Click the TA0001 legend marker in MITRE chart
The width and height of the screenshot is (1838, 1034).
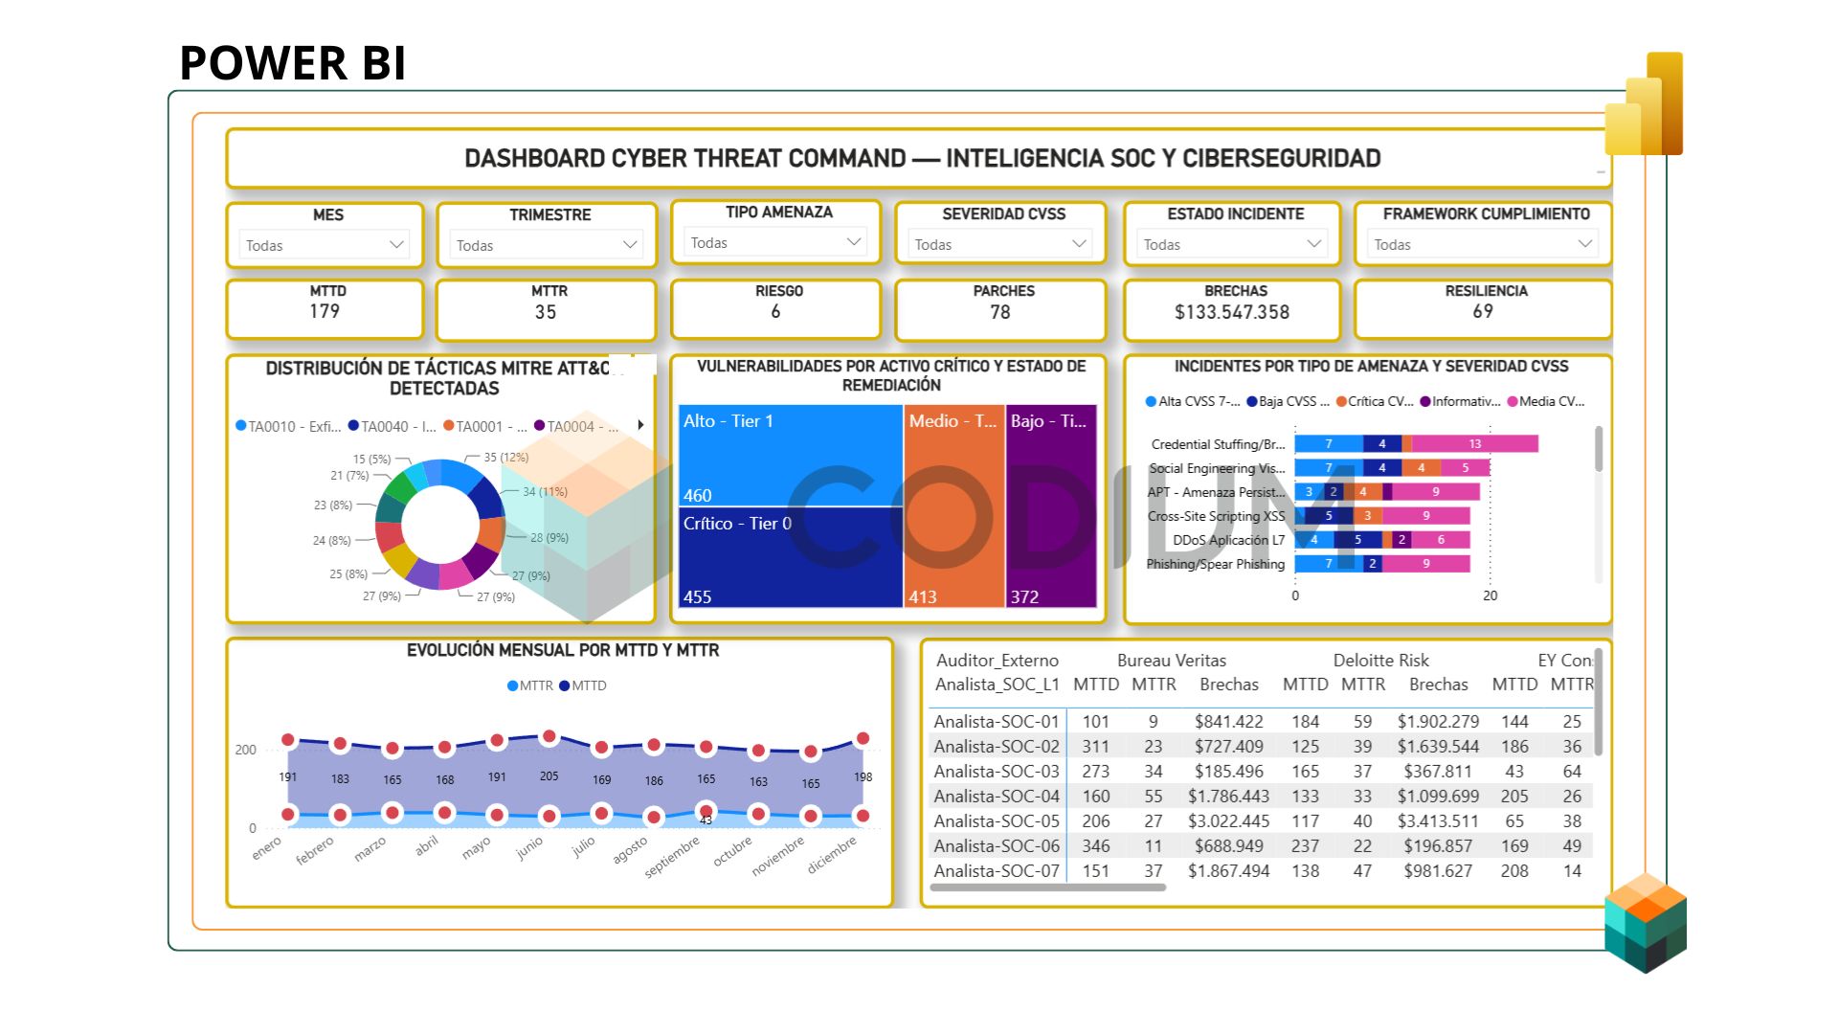click(448, 426)
